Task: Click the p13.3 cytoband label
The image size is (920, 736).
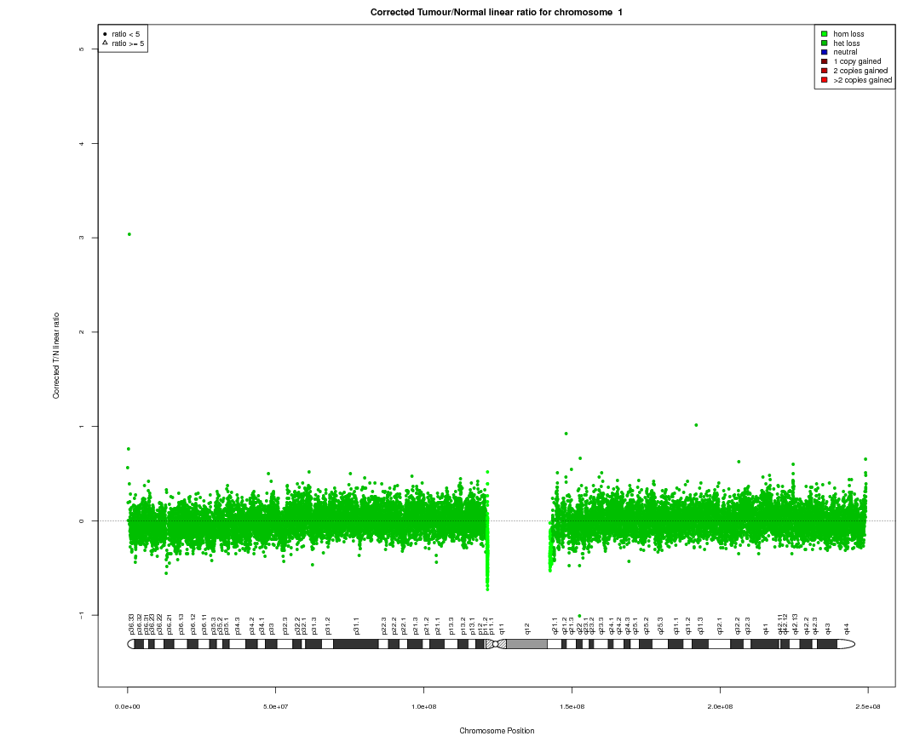Action: pos(451,625)
